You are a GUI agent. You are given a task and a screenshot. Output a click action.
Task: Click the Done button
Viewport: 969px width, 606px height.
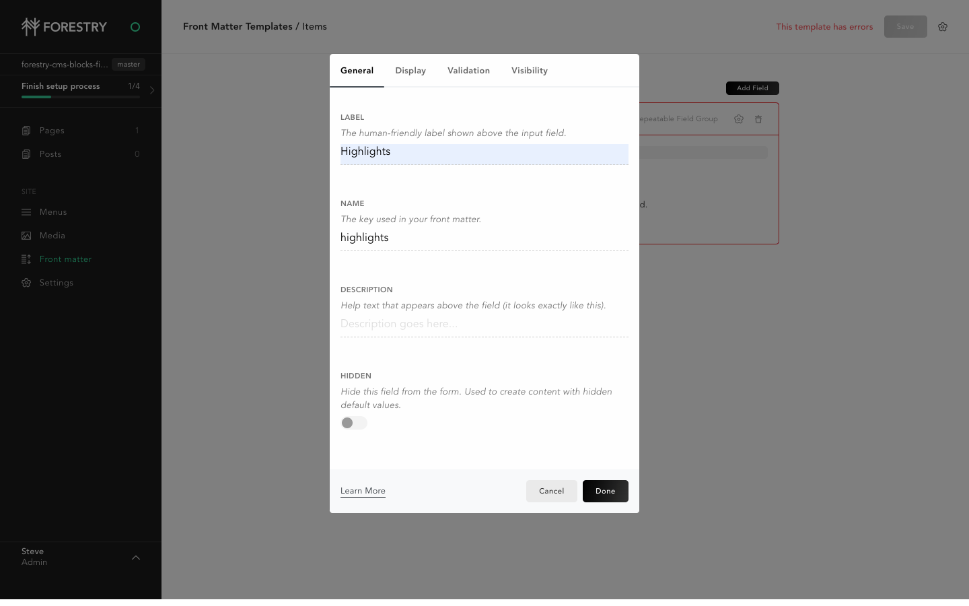[606, 491]
